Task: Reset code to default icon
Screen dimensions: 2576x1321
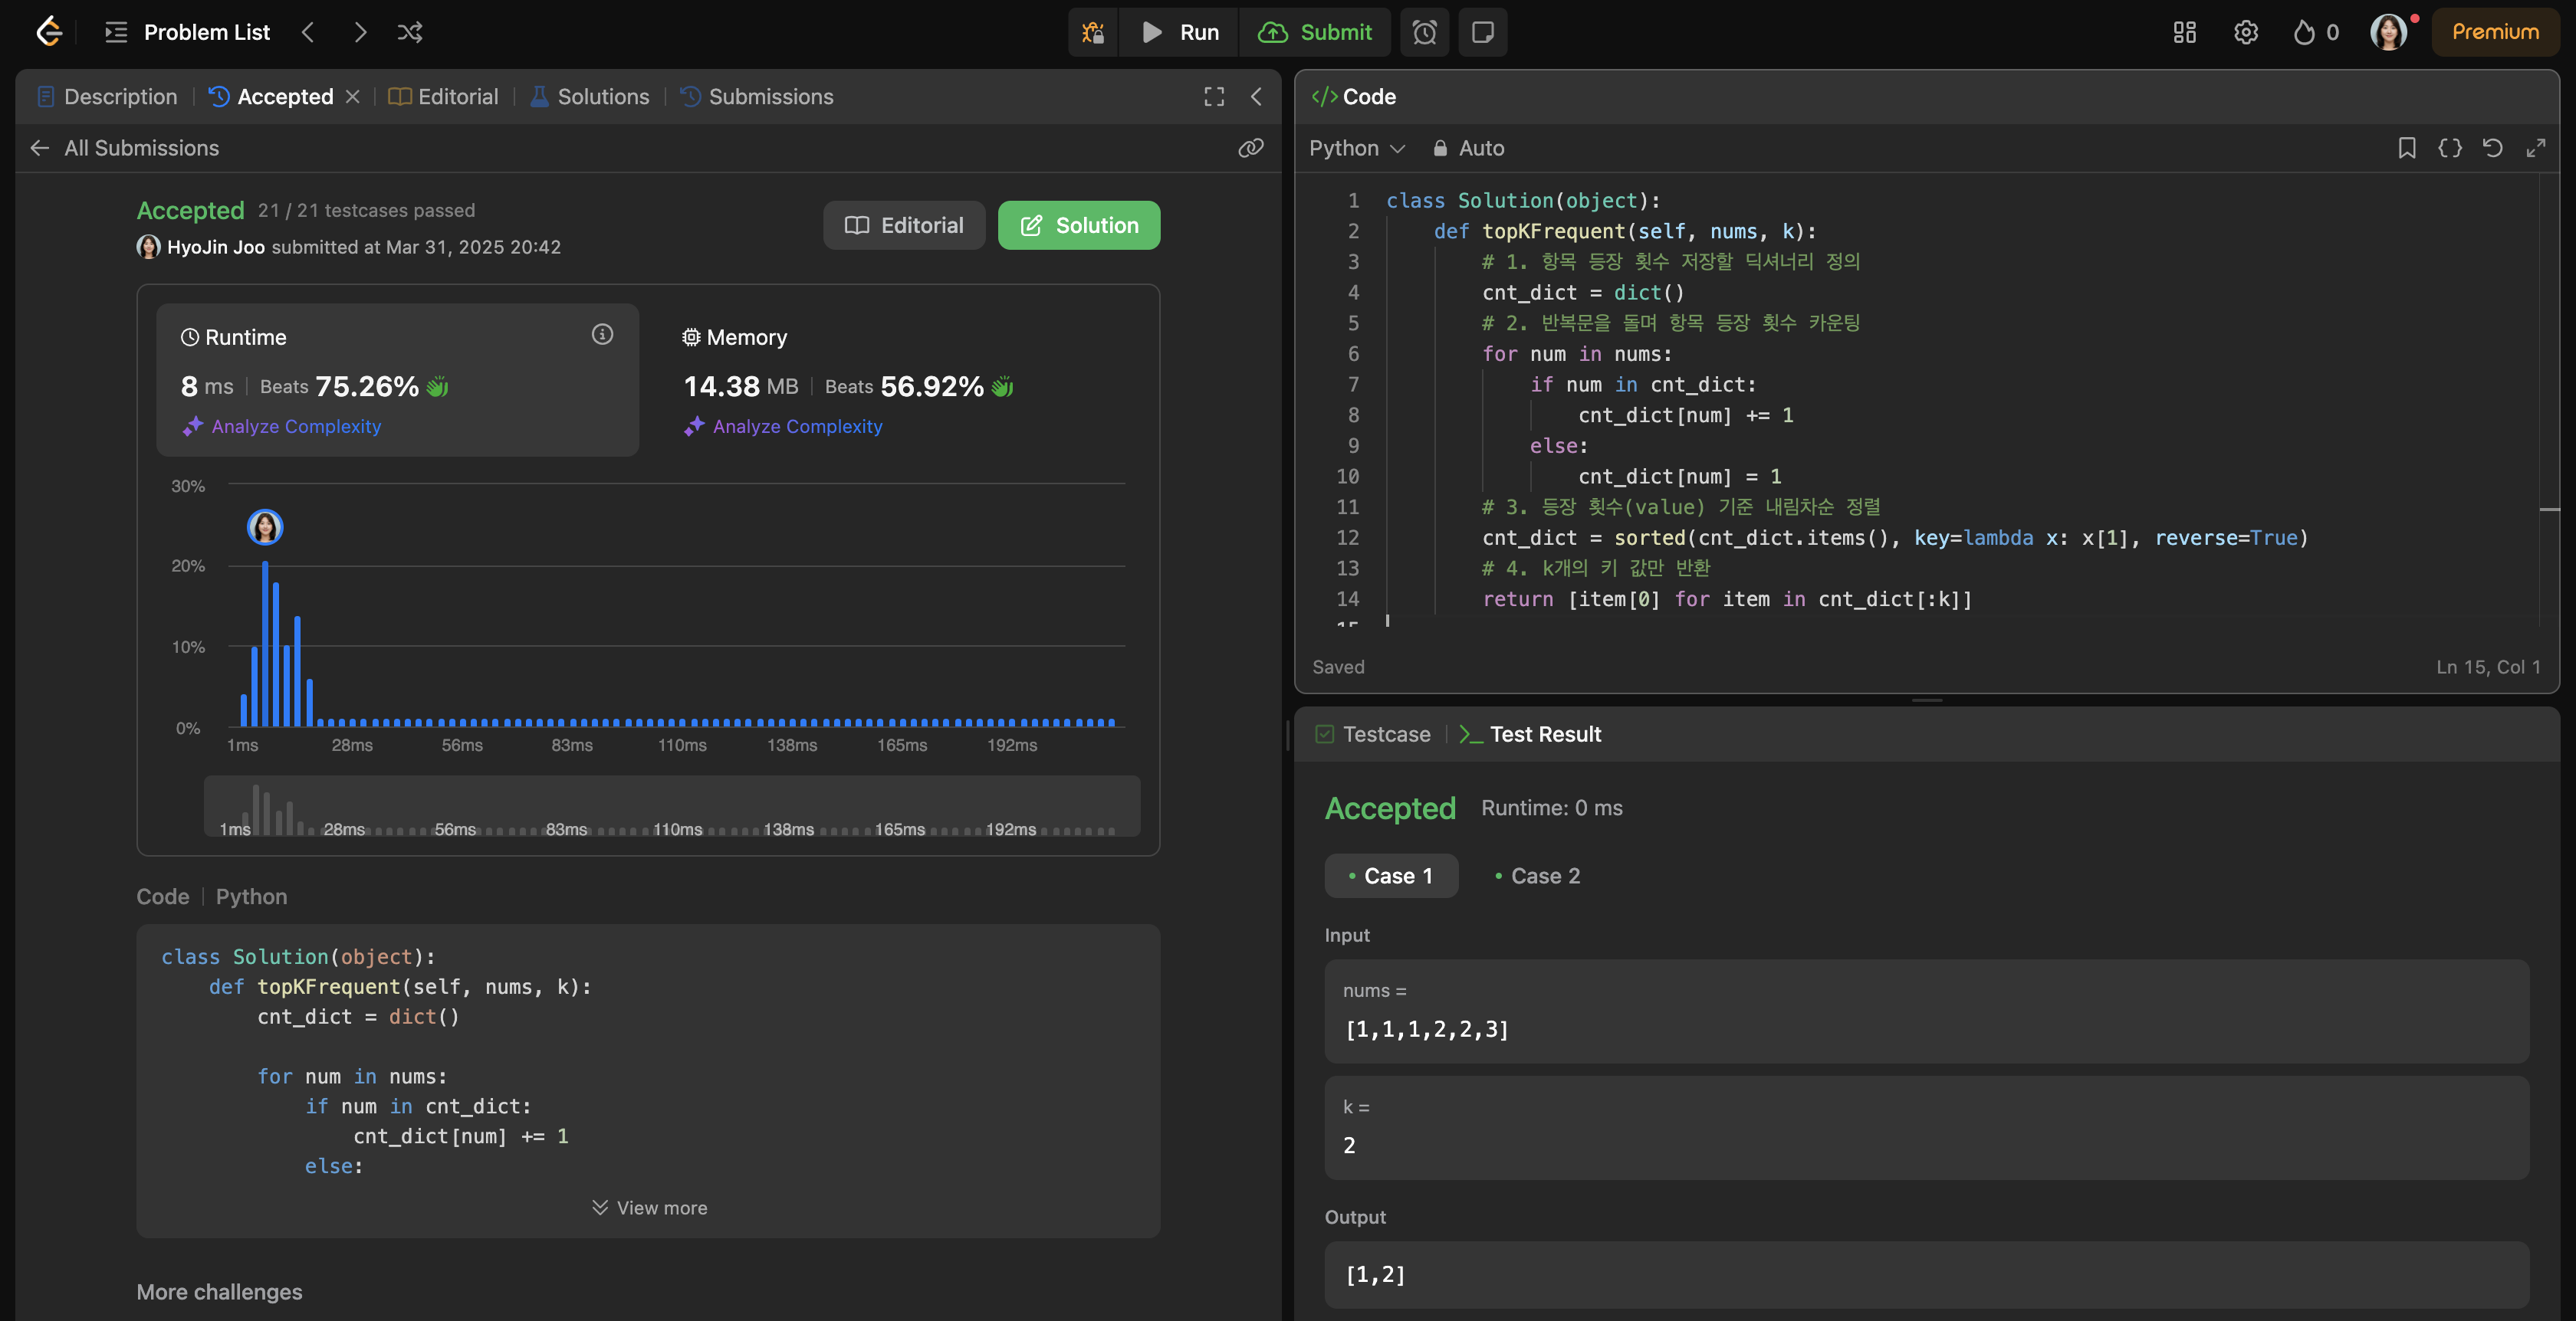Action: pyautogui.click(x=2493, y=148)
